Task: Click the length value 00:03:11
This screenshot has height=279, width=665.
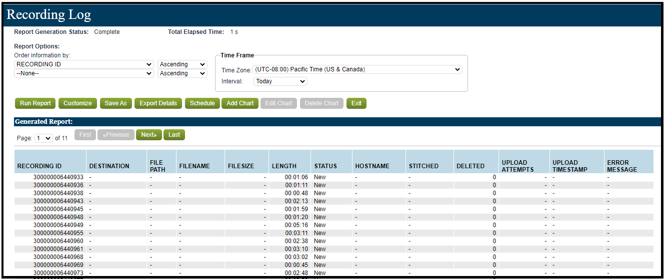Action: [296, 233]
